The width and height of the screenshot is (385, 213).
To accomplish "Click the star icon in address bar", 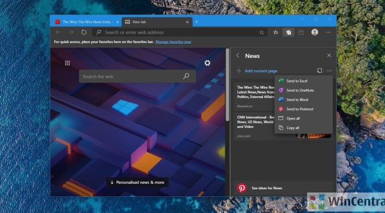I will click(262, 33).
